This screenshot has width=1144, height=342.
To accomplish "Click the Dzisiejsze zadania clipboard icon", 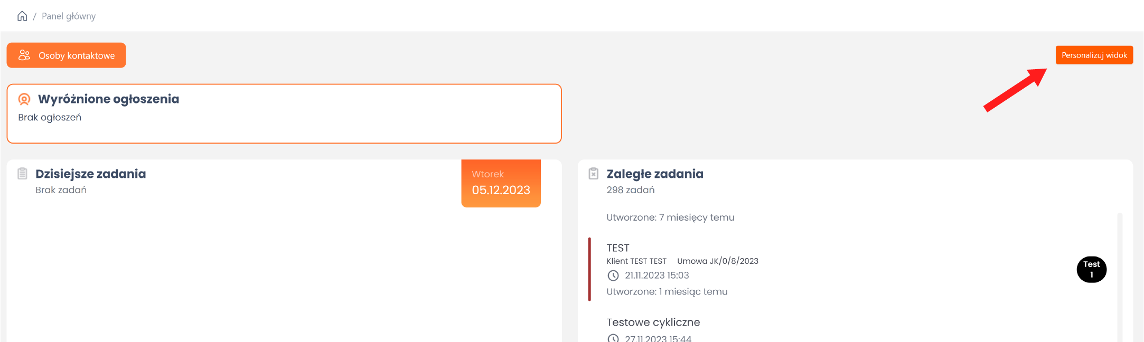I will click(22, 174).
